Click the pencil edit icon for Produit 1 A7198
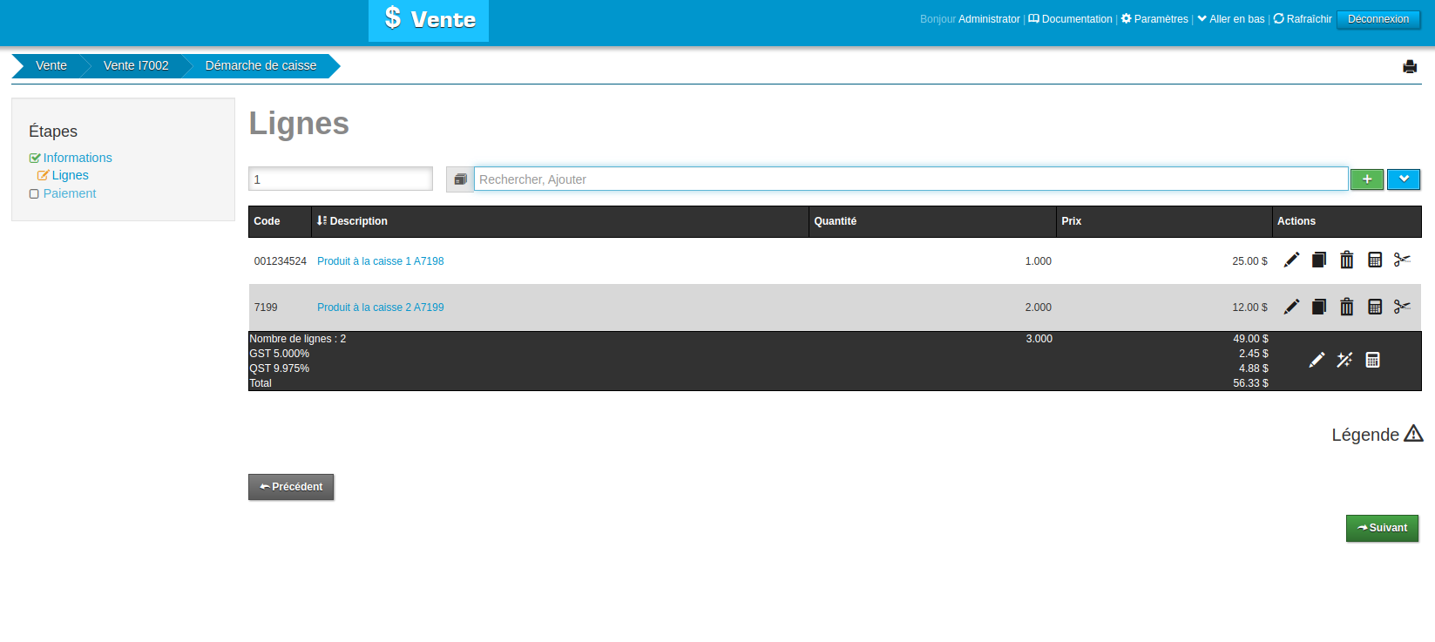The height and width of the screenshot is (642, 1435). pyautogui.click(x=1291, y=260)
